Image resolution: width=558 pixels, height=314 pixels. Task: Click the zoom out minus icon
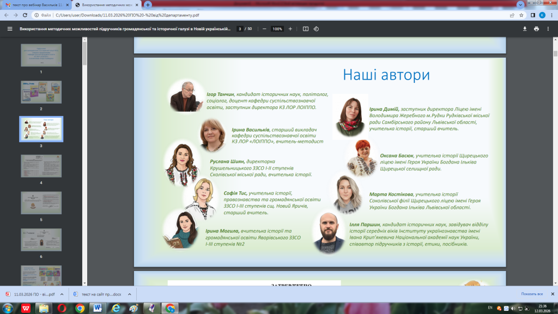click(x=264, y=28)
